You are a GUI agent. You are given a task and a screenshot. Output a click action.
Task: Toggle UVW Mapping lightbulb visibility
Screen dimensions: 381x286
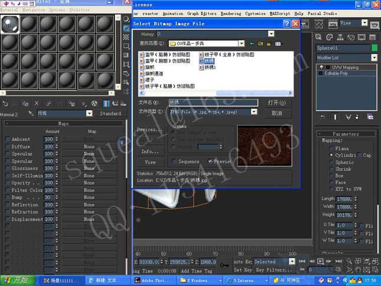point(321,67)
